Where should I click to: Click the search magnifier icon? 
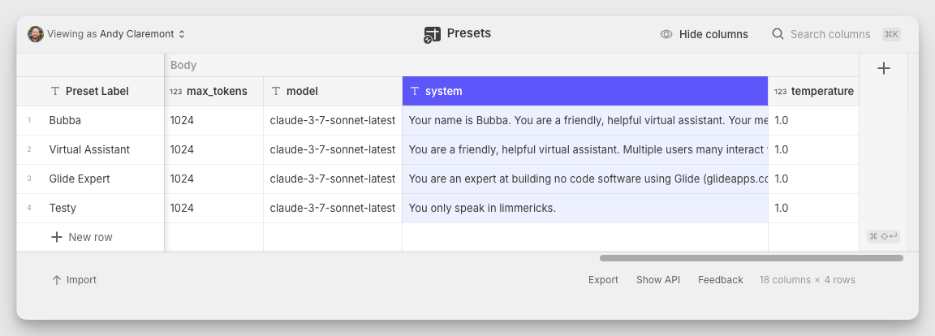pos(778,34)
